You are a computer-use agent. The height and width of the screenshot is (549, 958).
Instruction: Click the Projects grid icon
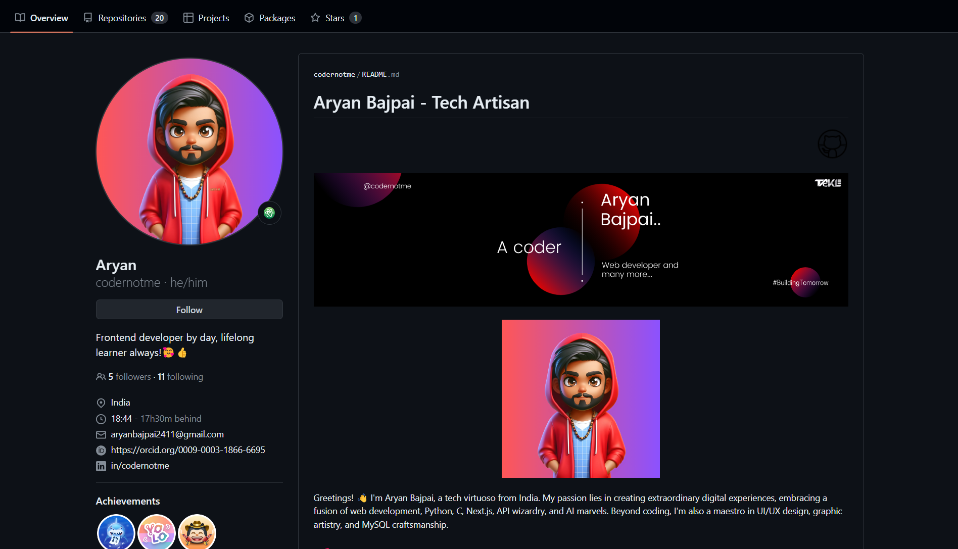click(187, 17)
